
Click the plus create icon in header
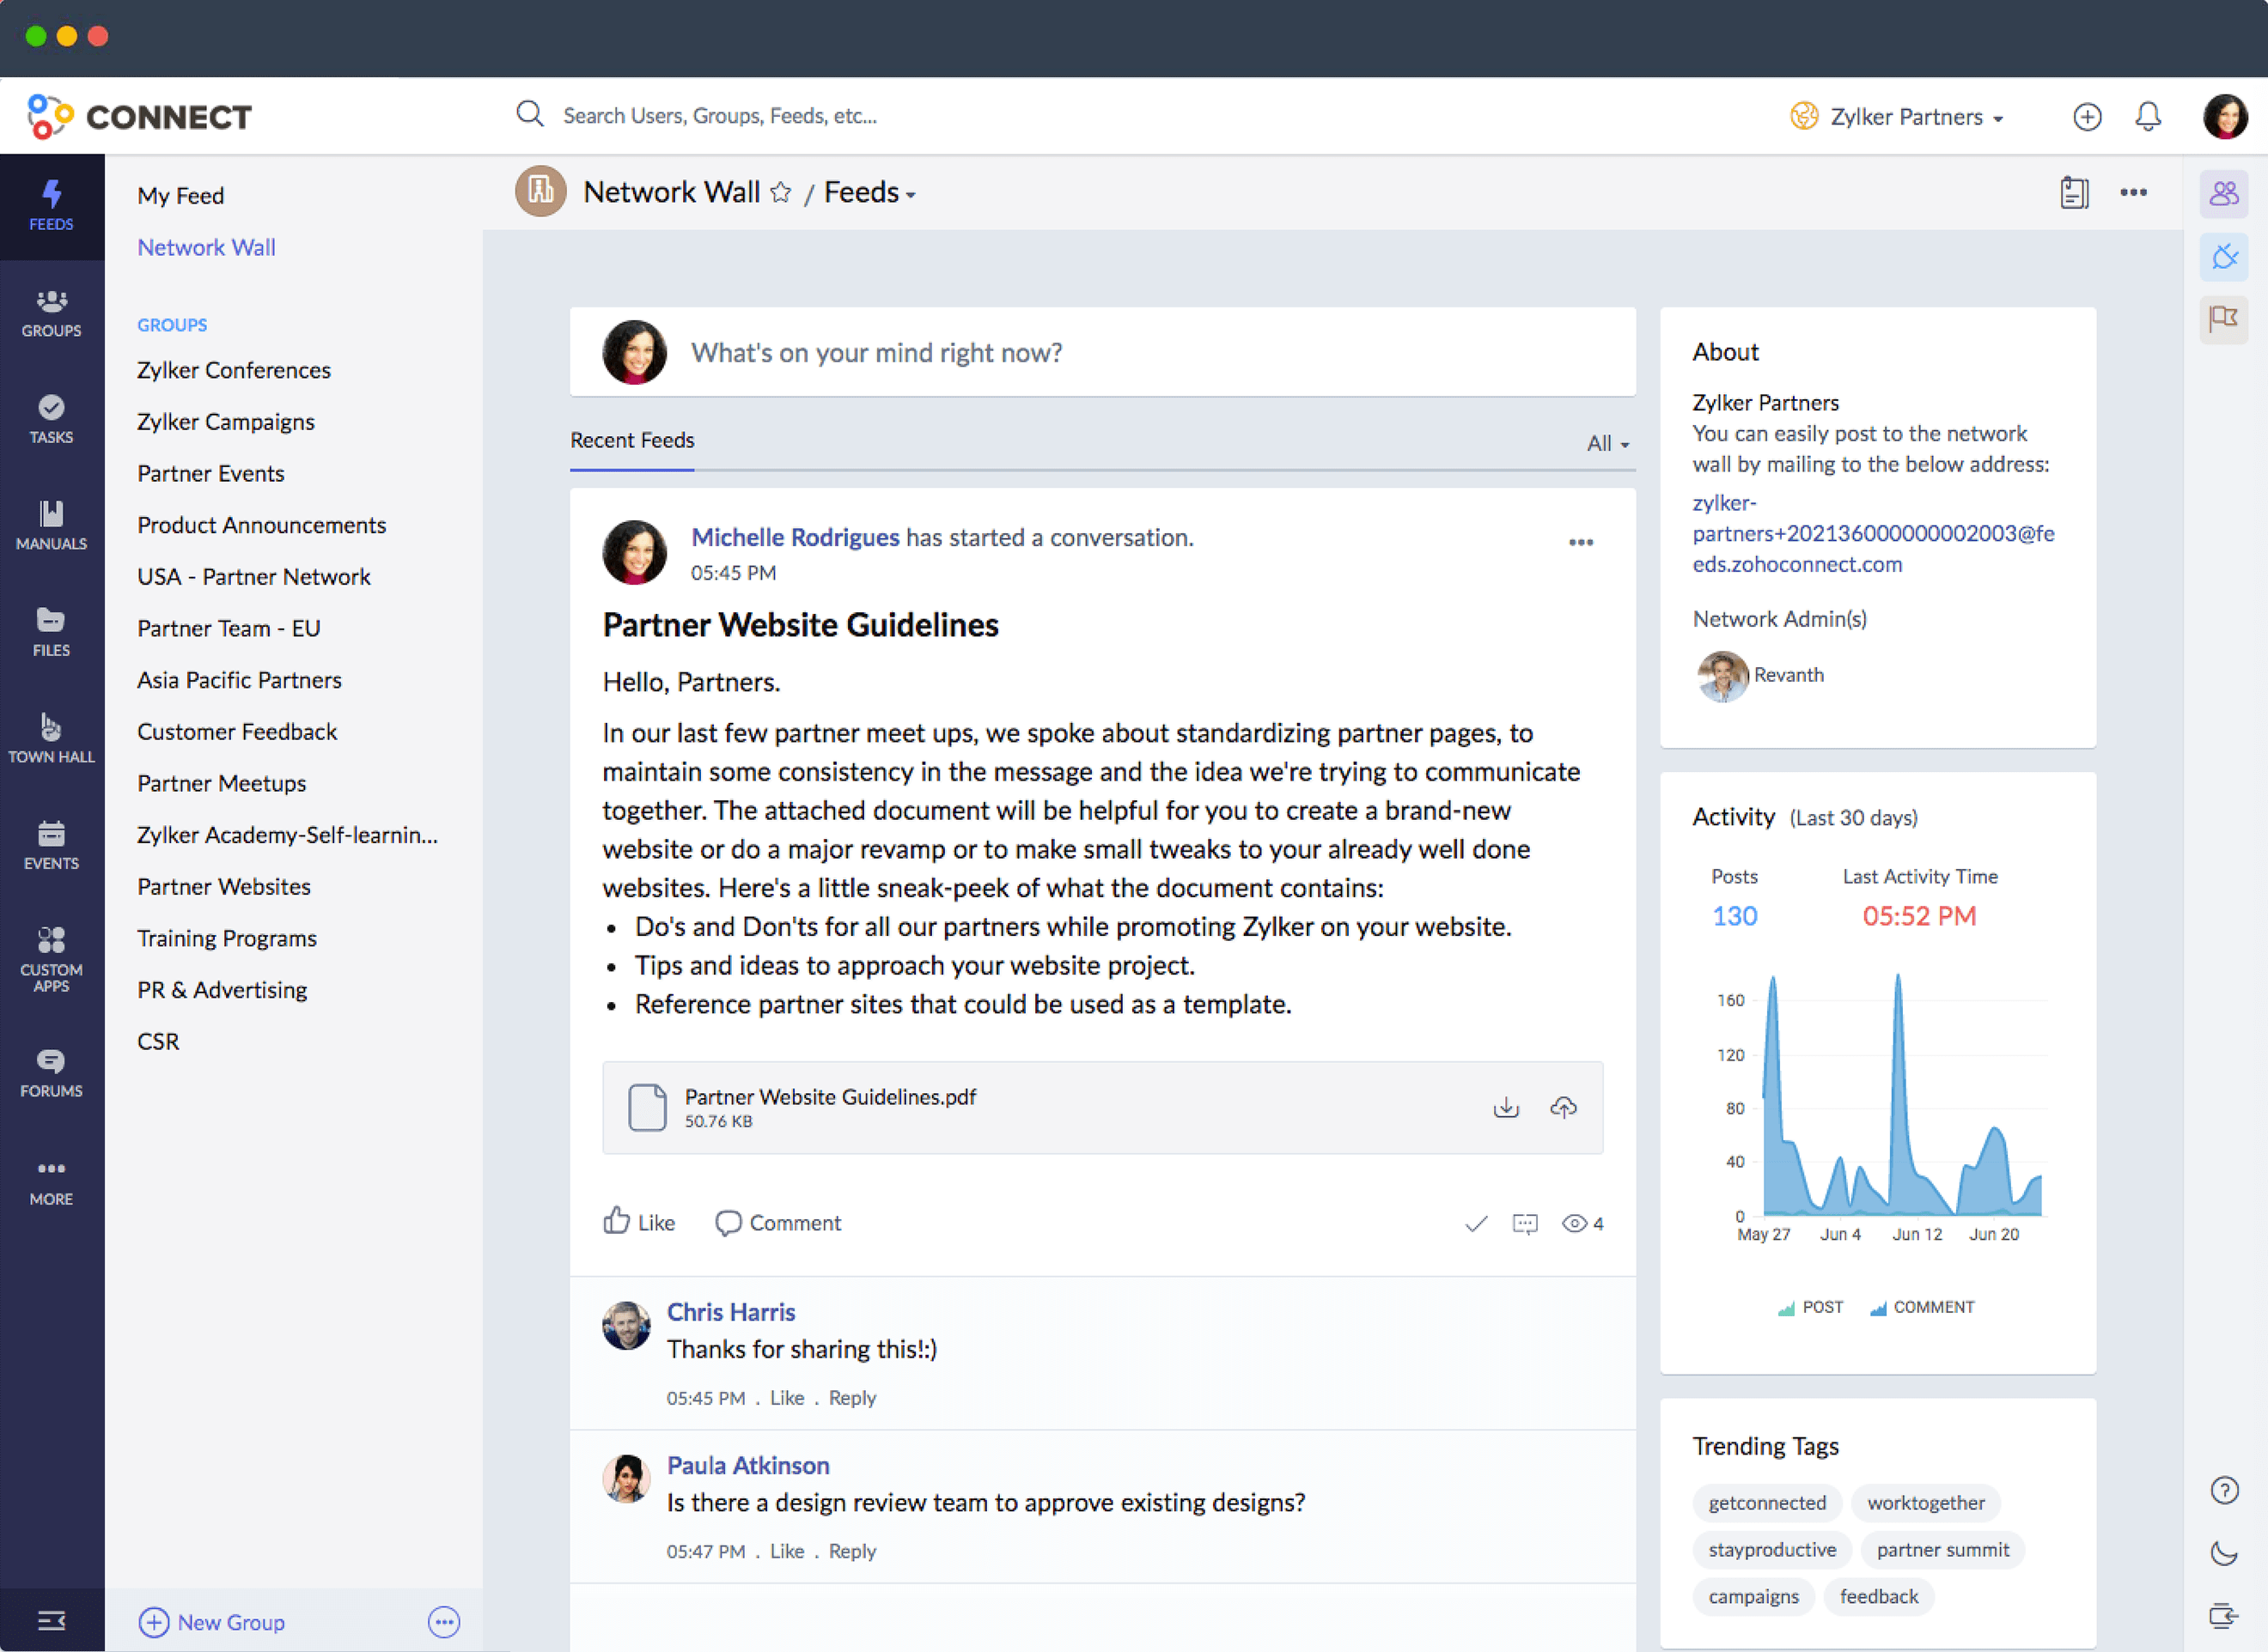[x=2086, y=117]
